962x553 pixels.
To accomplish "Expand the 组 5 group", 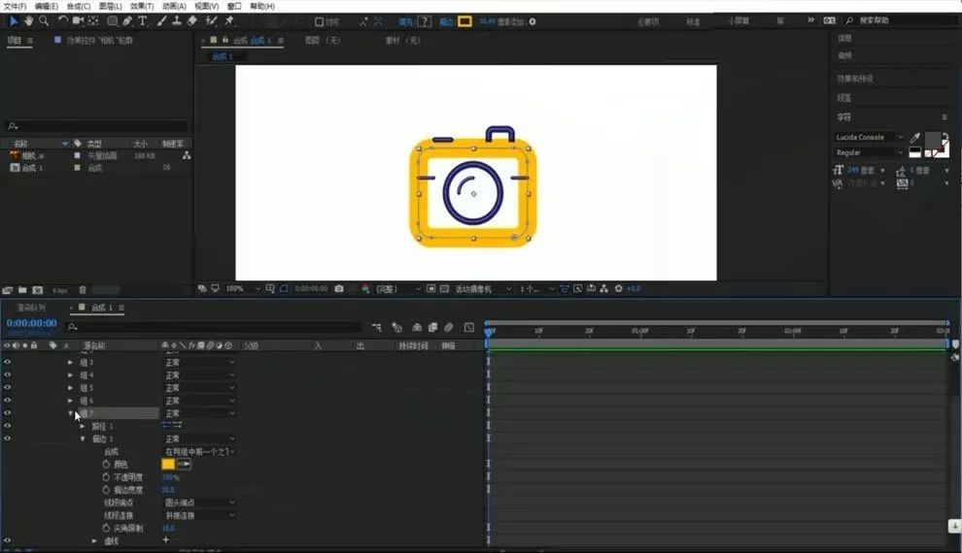I will (70, 388).
